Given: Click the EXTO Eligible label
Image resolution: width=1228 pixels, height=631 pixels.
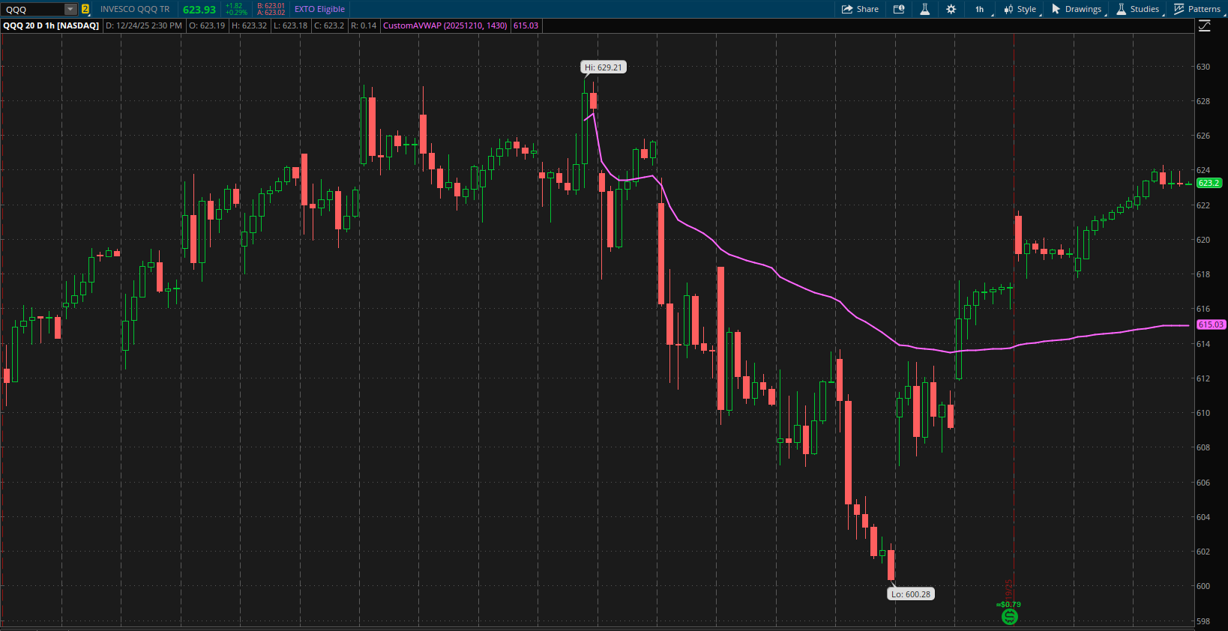Looking at the screenshot, I should (319, 9).
